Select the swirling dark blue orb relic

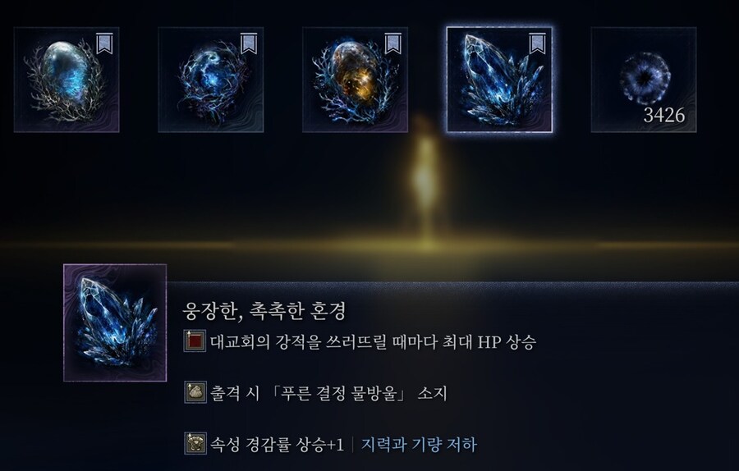click(x=211, y=80)
